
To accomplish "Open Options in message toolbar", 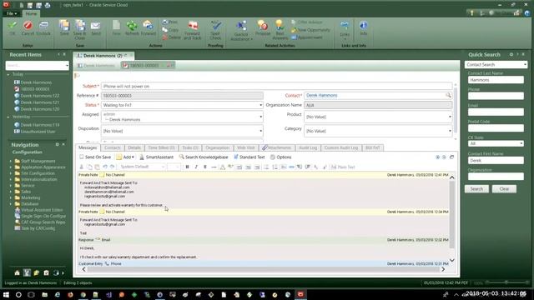I will pos(280,157).
